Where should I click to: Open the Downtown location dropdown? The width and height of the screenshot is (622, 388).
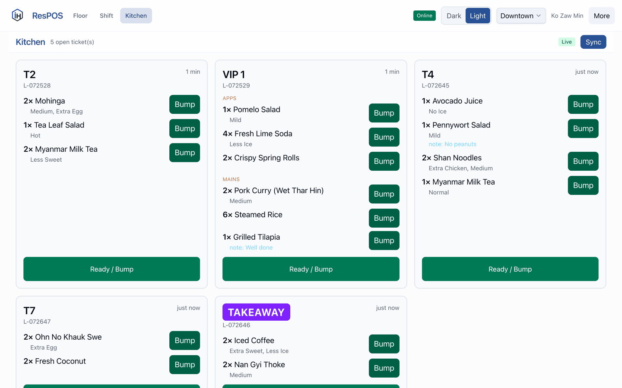521,16
